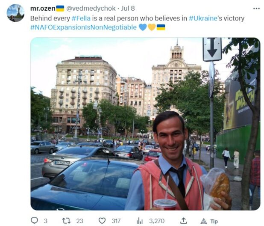This screenshot has width=264, height=226.
Task: Click the 23 retweets count
Action: (79, 221)
